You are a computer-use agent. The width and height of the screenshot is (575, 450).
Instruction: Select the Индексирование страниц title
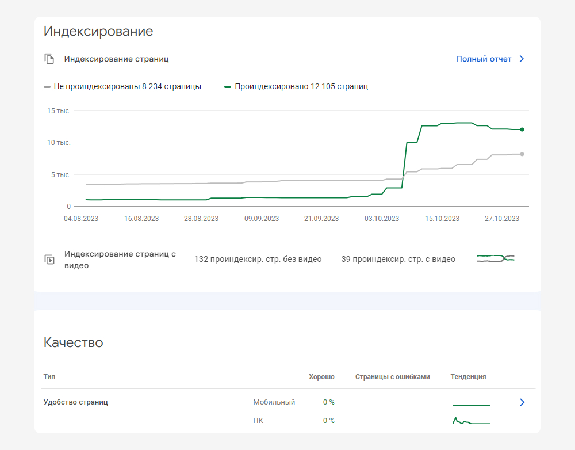click(116, 59)
